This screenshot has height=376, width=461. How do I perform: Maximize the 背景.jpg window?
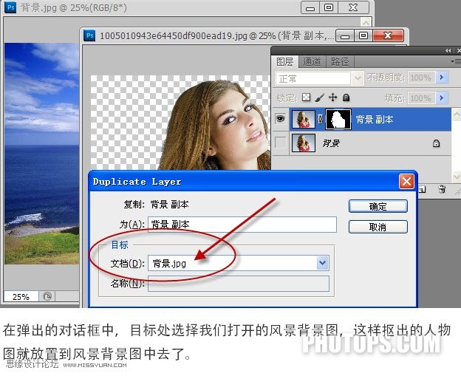click(x=329, y=7)
